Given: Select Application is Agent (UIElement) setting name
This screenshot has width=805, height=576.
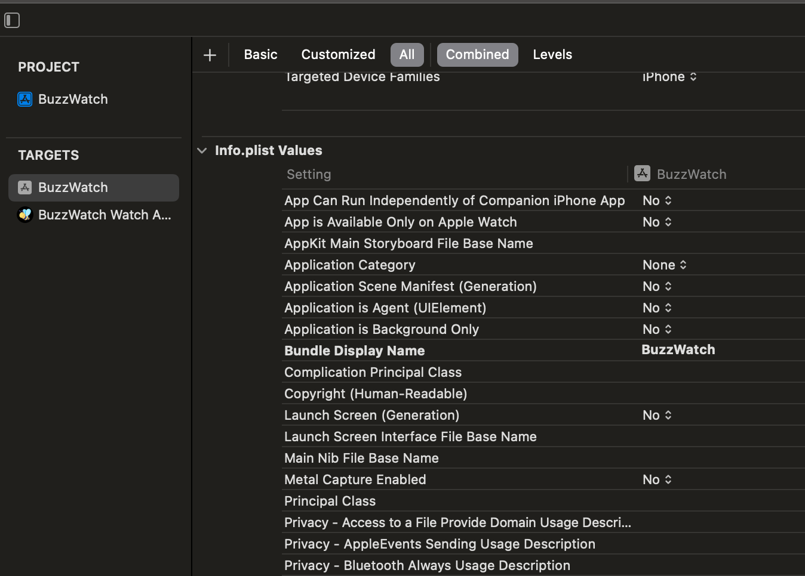Looking at the screenshot, I should pyautogui.click(x=385, y=308).
